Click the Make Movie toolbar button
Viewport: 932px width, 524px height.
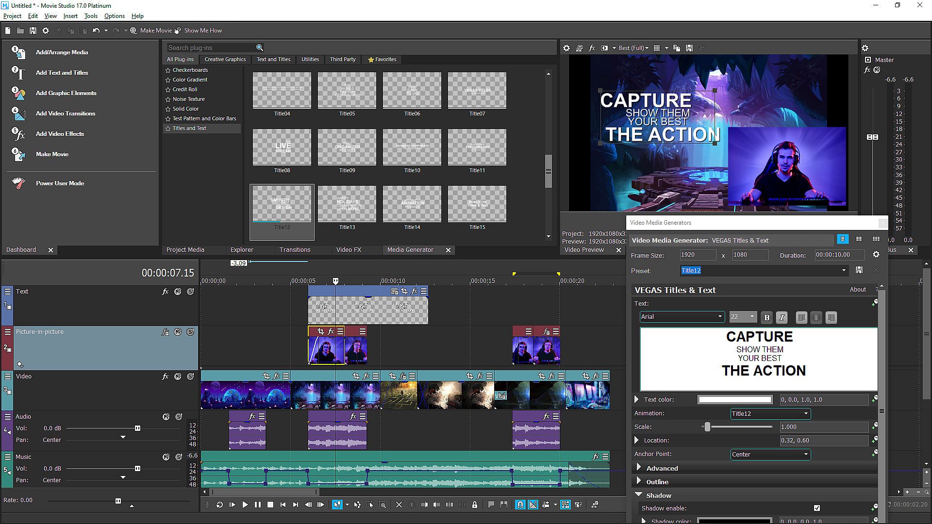(151, 31)
